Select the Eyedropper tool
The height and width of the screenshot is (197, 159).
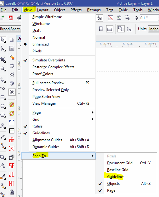(2, 177)
